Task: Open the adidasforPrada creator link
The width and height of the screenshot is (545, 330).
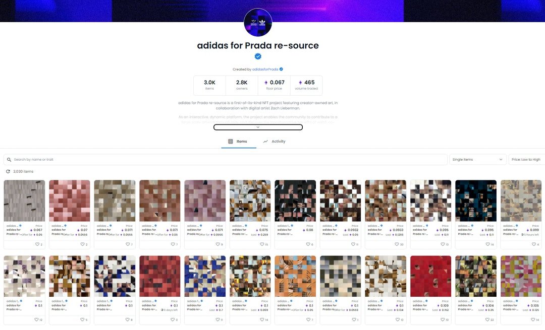Action: pyautogui.click(x=265, y=70)
